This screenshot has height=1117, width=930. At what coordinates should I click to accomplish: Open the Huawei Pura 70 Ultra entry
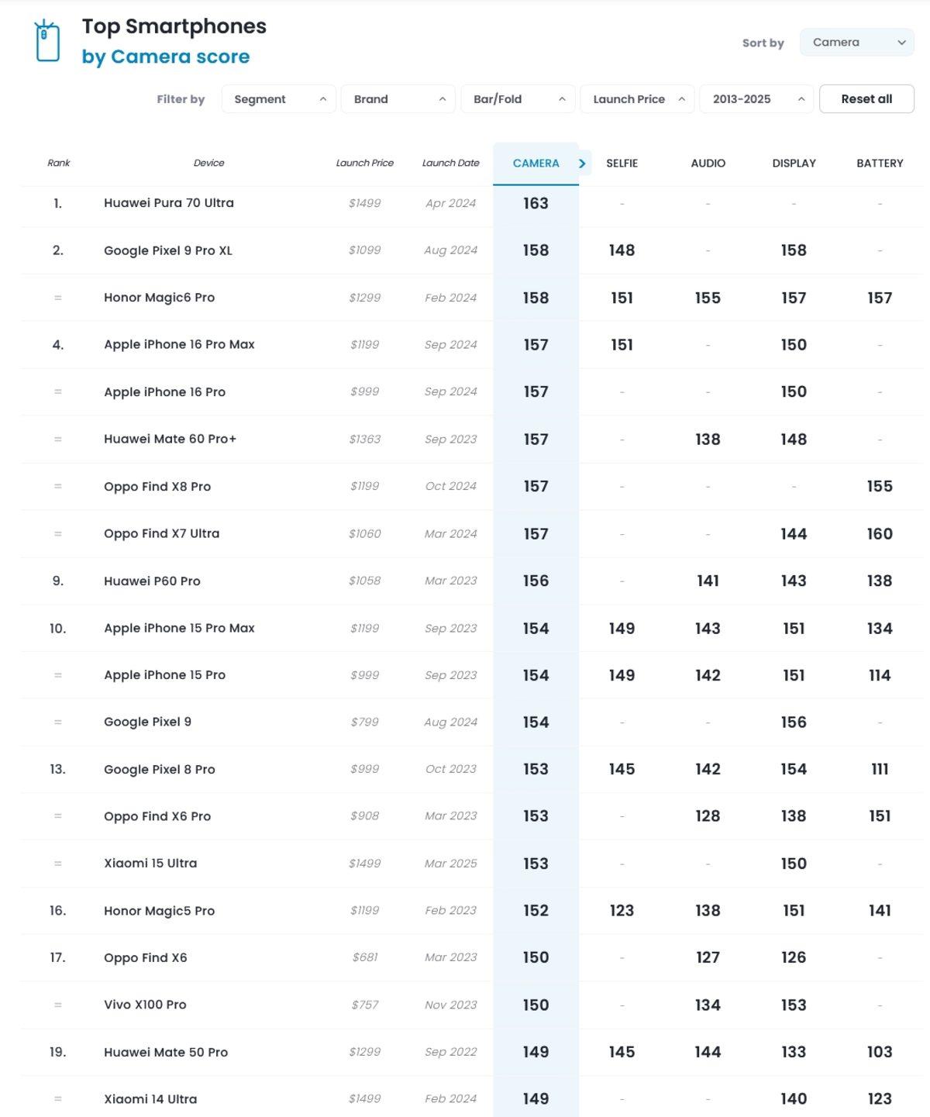[169, 203]
